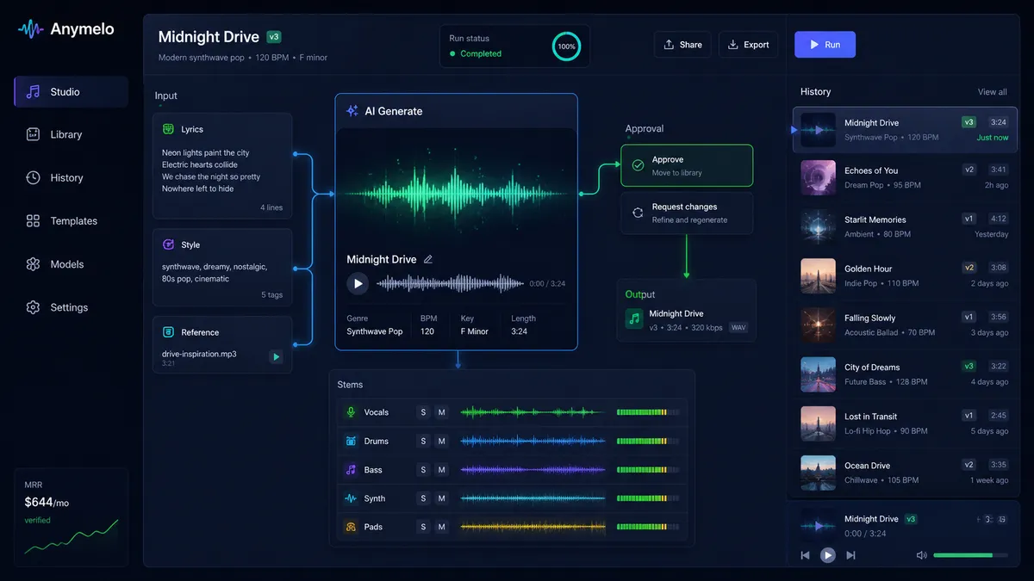Screen dimensions: 1034x581
Task: Select the Golden Hour track
Action: click(905, 276)
